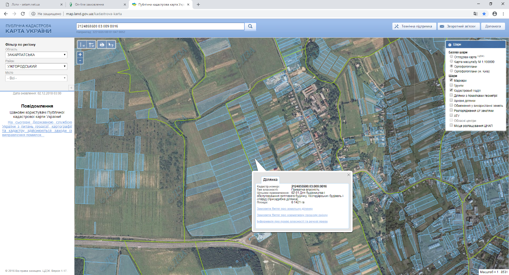Select the Публічна кадастрова карта browser tab
Image resolution: width=509 pixels, height=275 pixels.
click(x=161, y=4)
